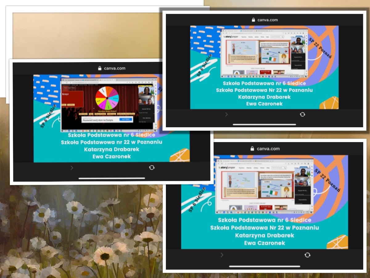The image size is (370, 278).
Task: Spin the colorful Random Name Picker wheel
Action: coord(107,99)
